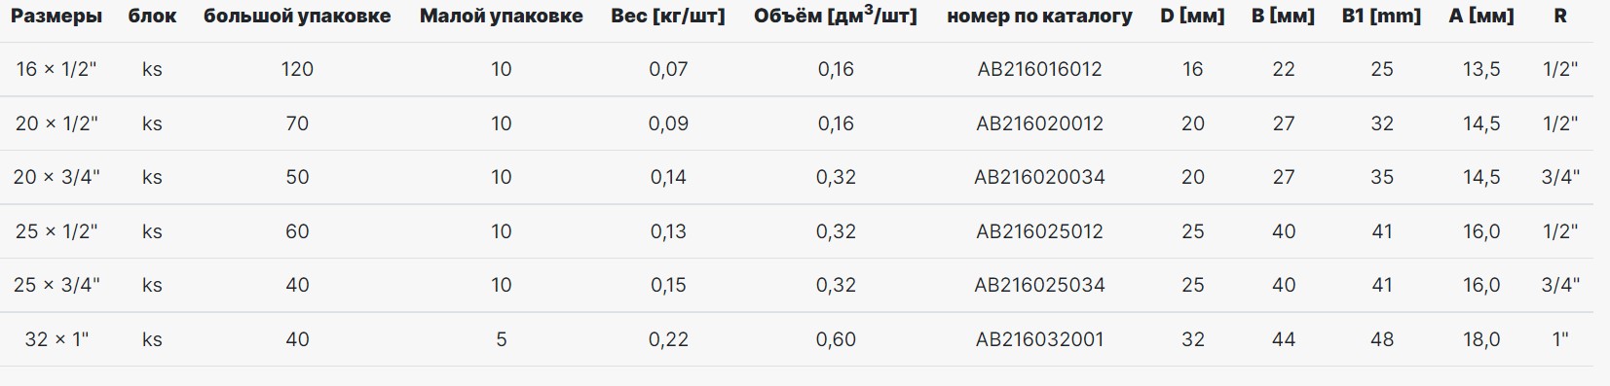Click catalog number AB216025012
Viewport: 1610px width, 386px height.
click(1039, 231)
